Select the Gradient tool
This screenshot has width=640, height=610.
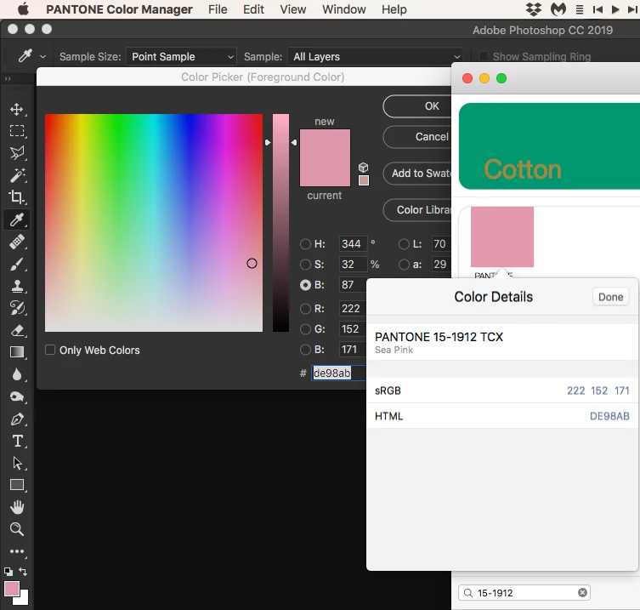[x=17, y=352]
